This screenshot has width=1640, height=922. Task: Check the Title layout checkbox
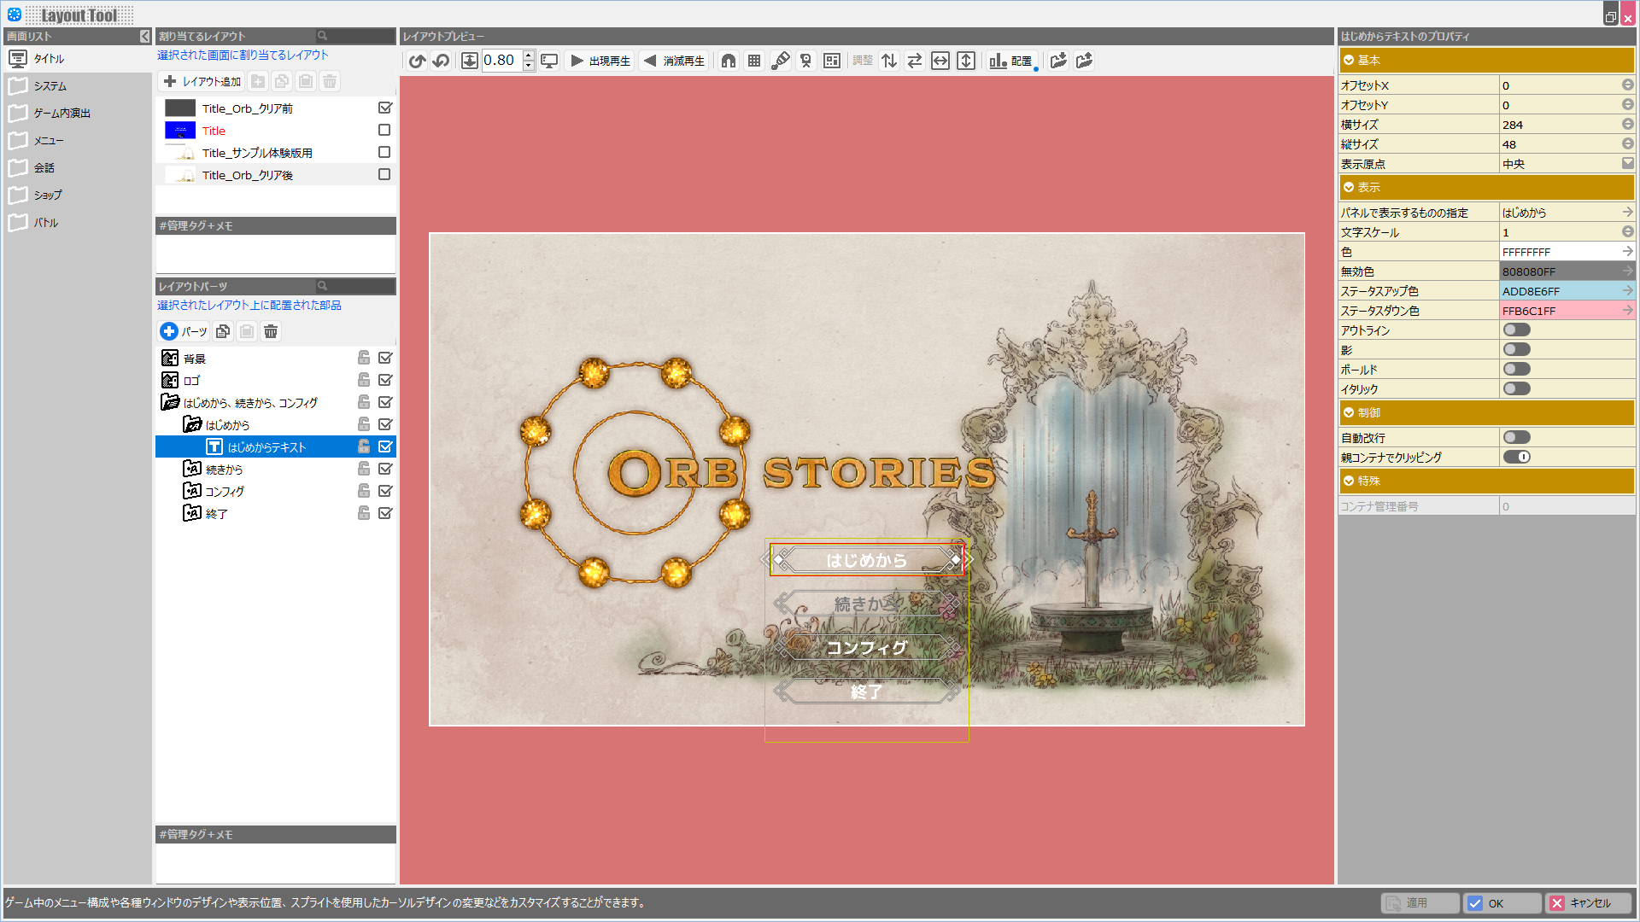click(x=384, y=130)
